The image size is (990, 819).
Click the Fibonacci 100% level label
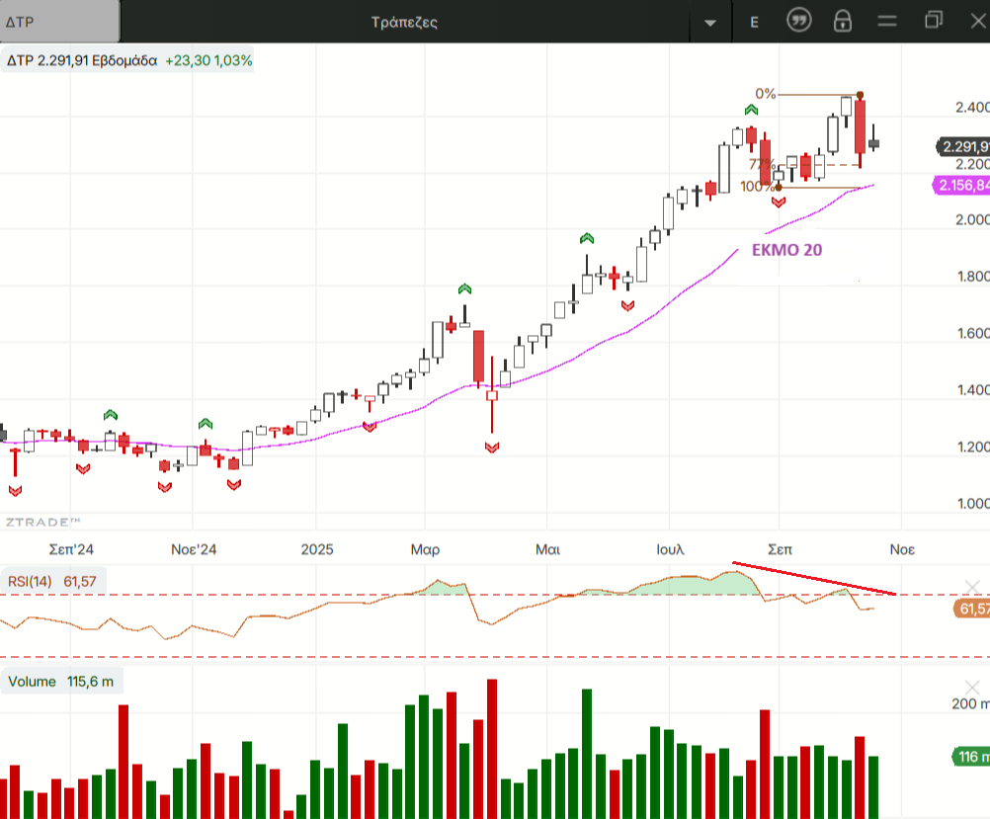(756, 187)
